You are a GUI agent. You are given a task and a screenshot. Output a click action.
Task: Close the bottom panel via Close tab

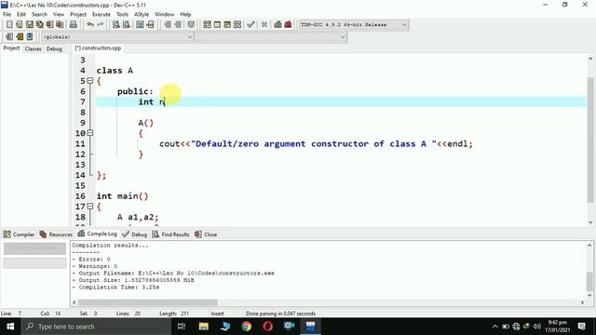point(206,234)
